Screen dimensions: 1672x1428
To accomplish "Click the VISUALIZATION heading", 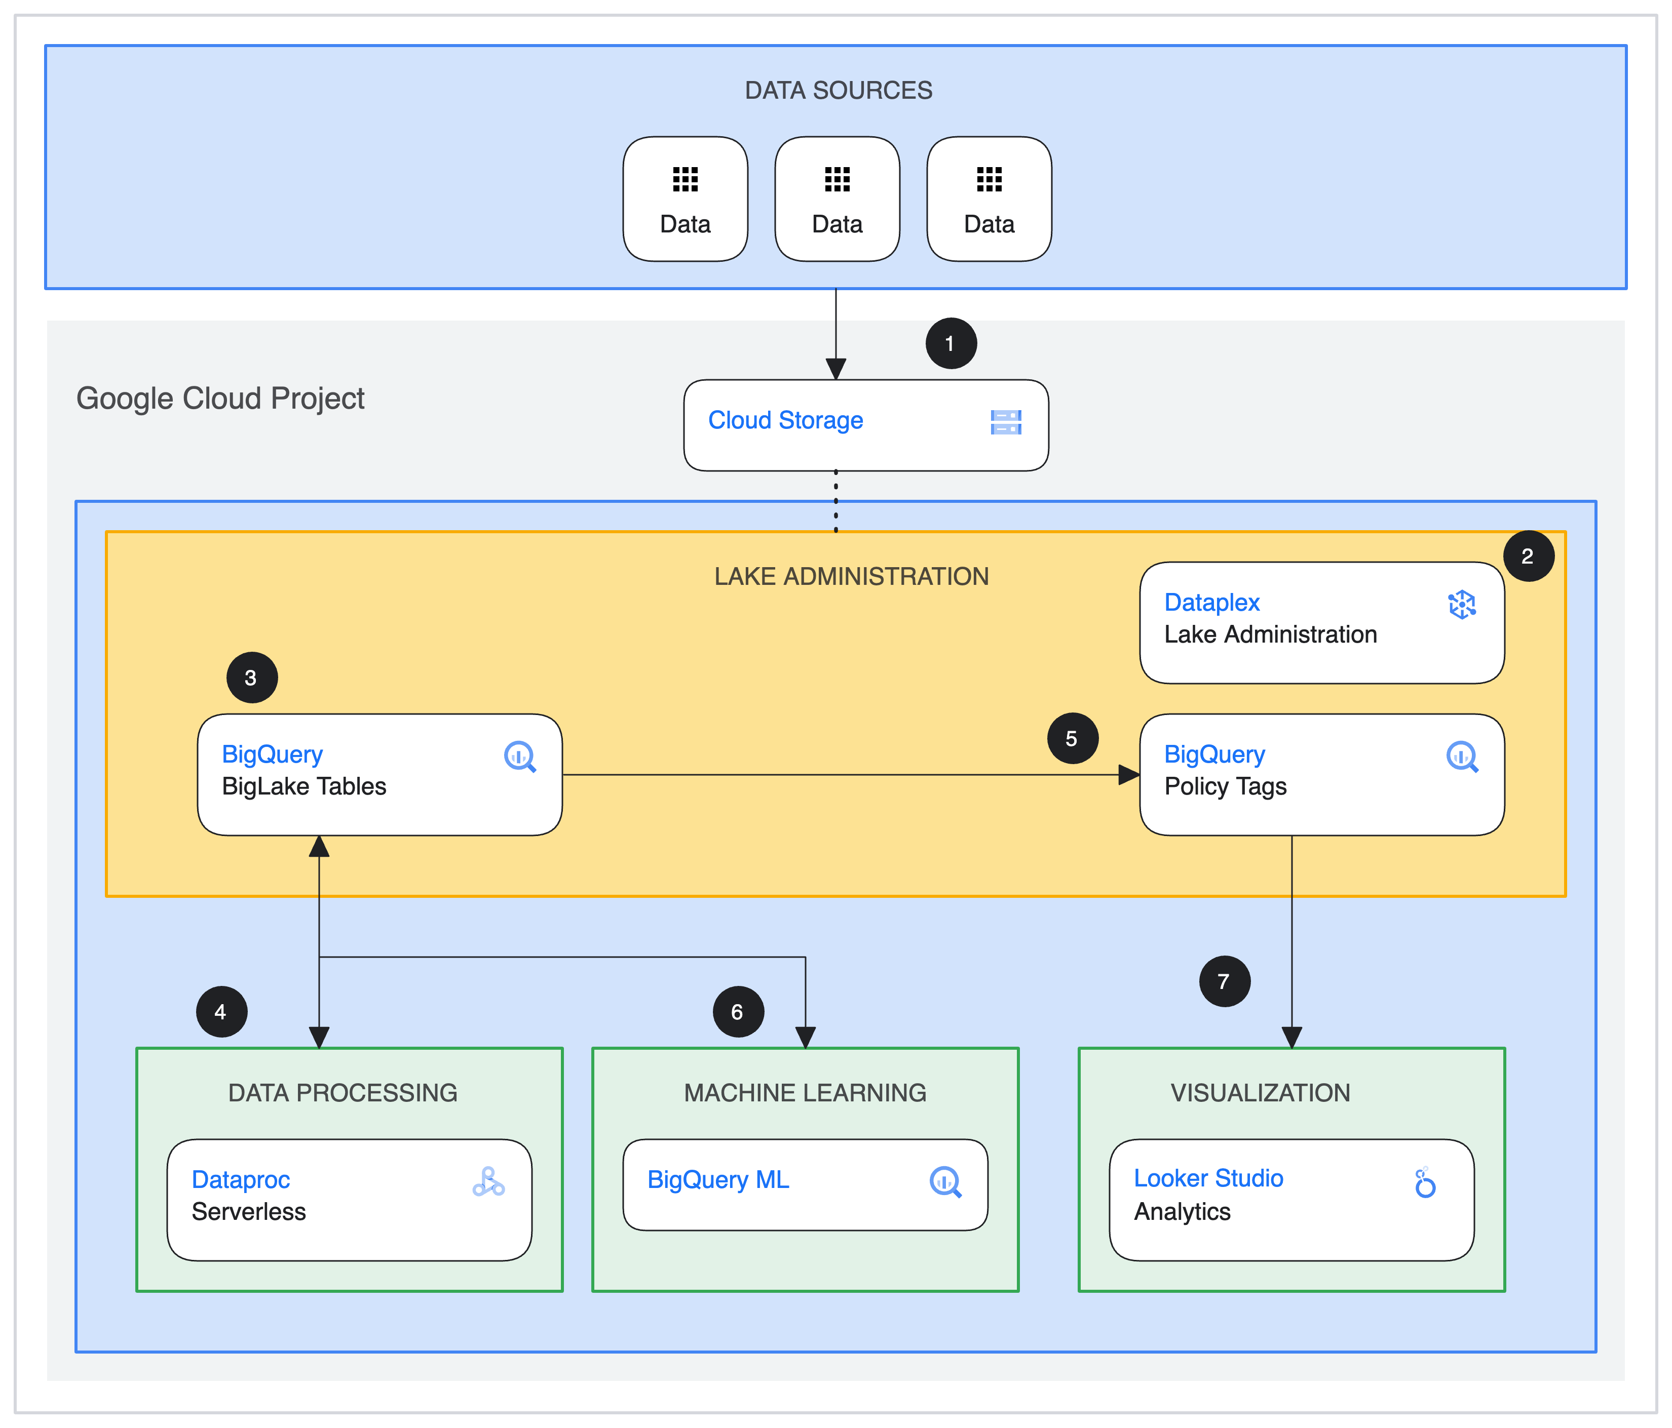I will 1260,1093.
